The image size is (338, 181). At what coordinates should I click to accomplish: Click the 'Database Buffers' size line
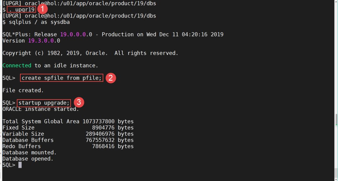tap(68, 140)
